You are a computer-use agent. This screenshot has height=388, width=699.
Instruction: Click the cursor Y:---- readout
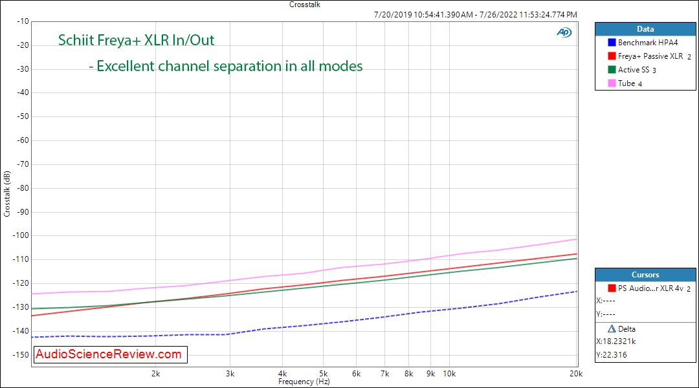point(606,314)
